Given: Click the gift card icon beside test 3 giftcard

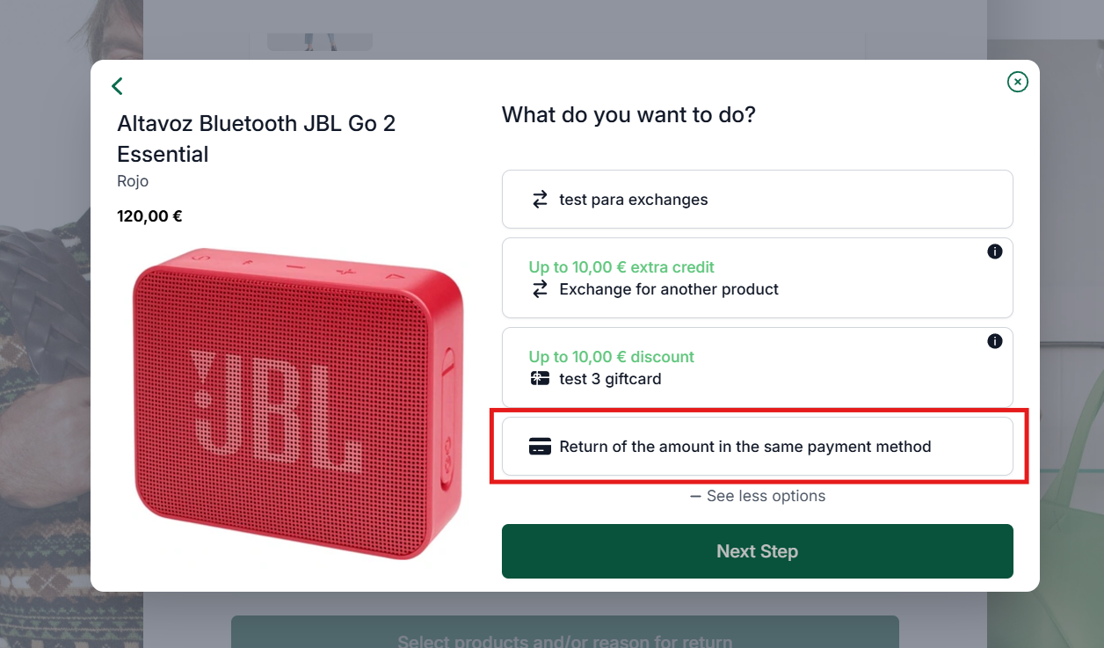Looking at the screenshot, I should click(540, 379).
